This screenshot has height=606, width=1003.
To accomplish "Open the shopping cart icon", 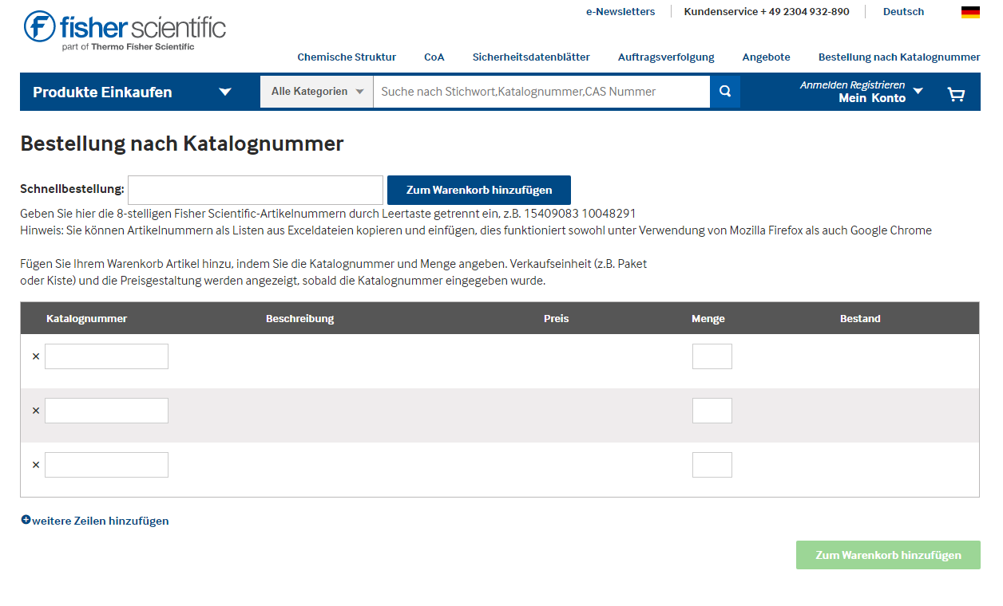I will (x=956, y=94).
